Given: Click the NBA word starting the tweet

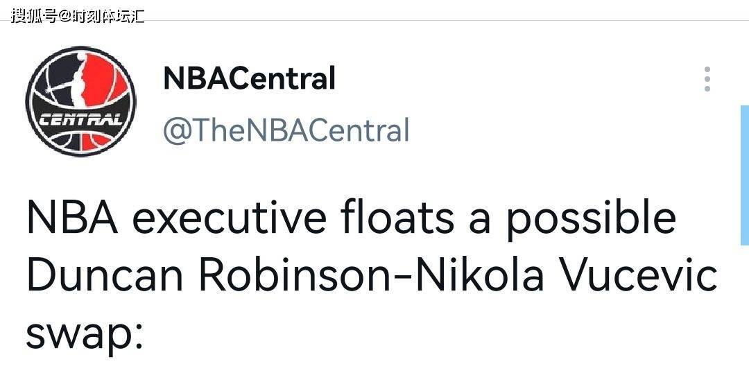Looking at the screenshot, I should point(72,218).
